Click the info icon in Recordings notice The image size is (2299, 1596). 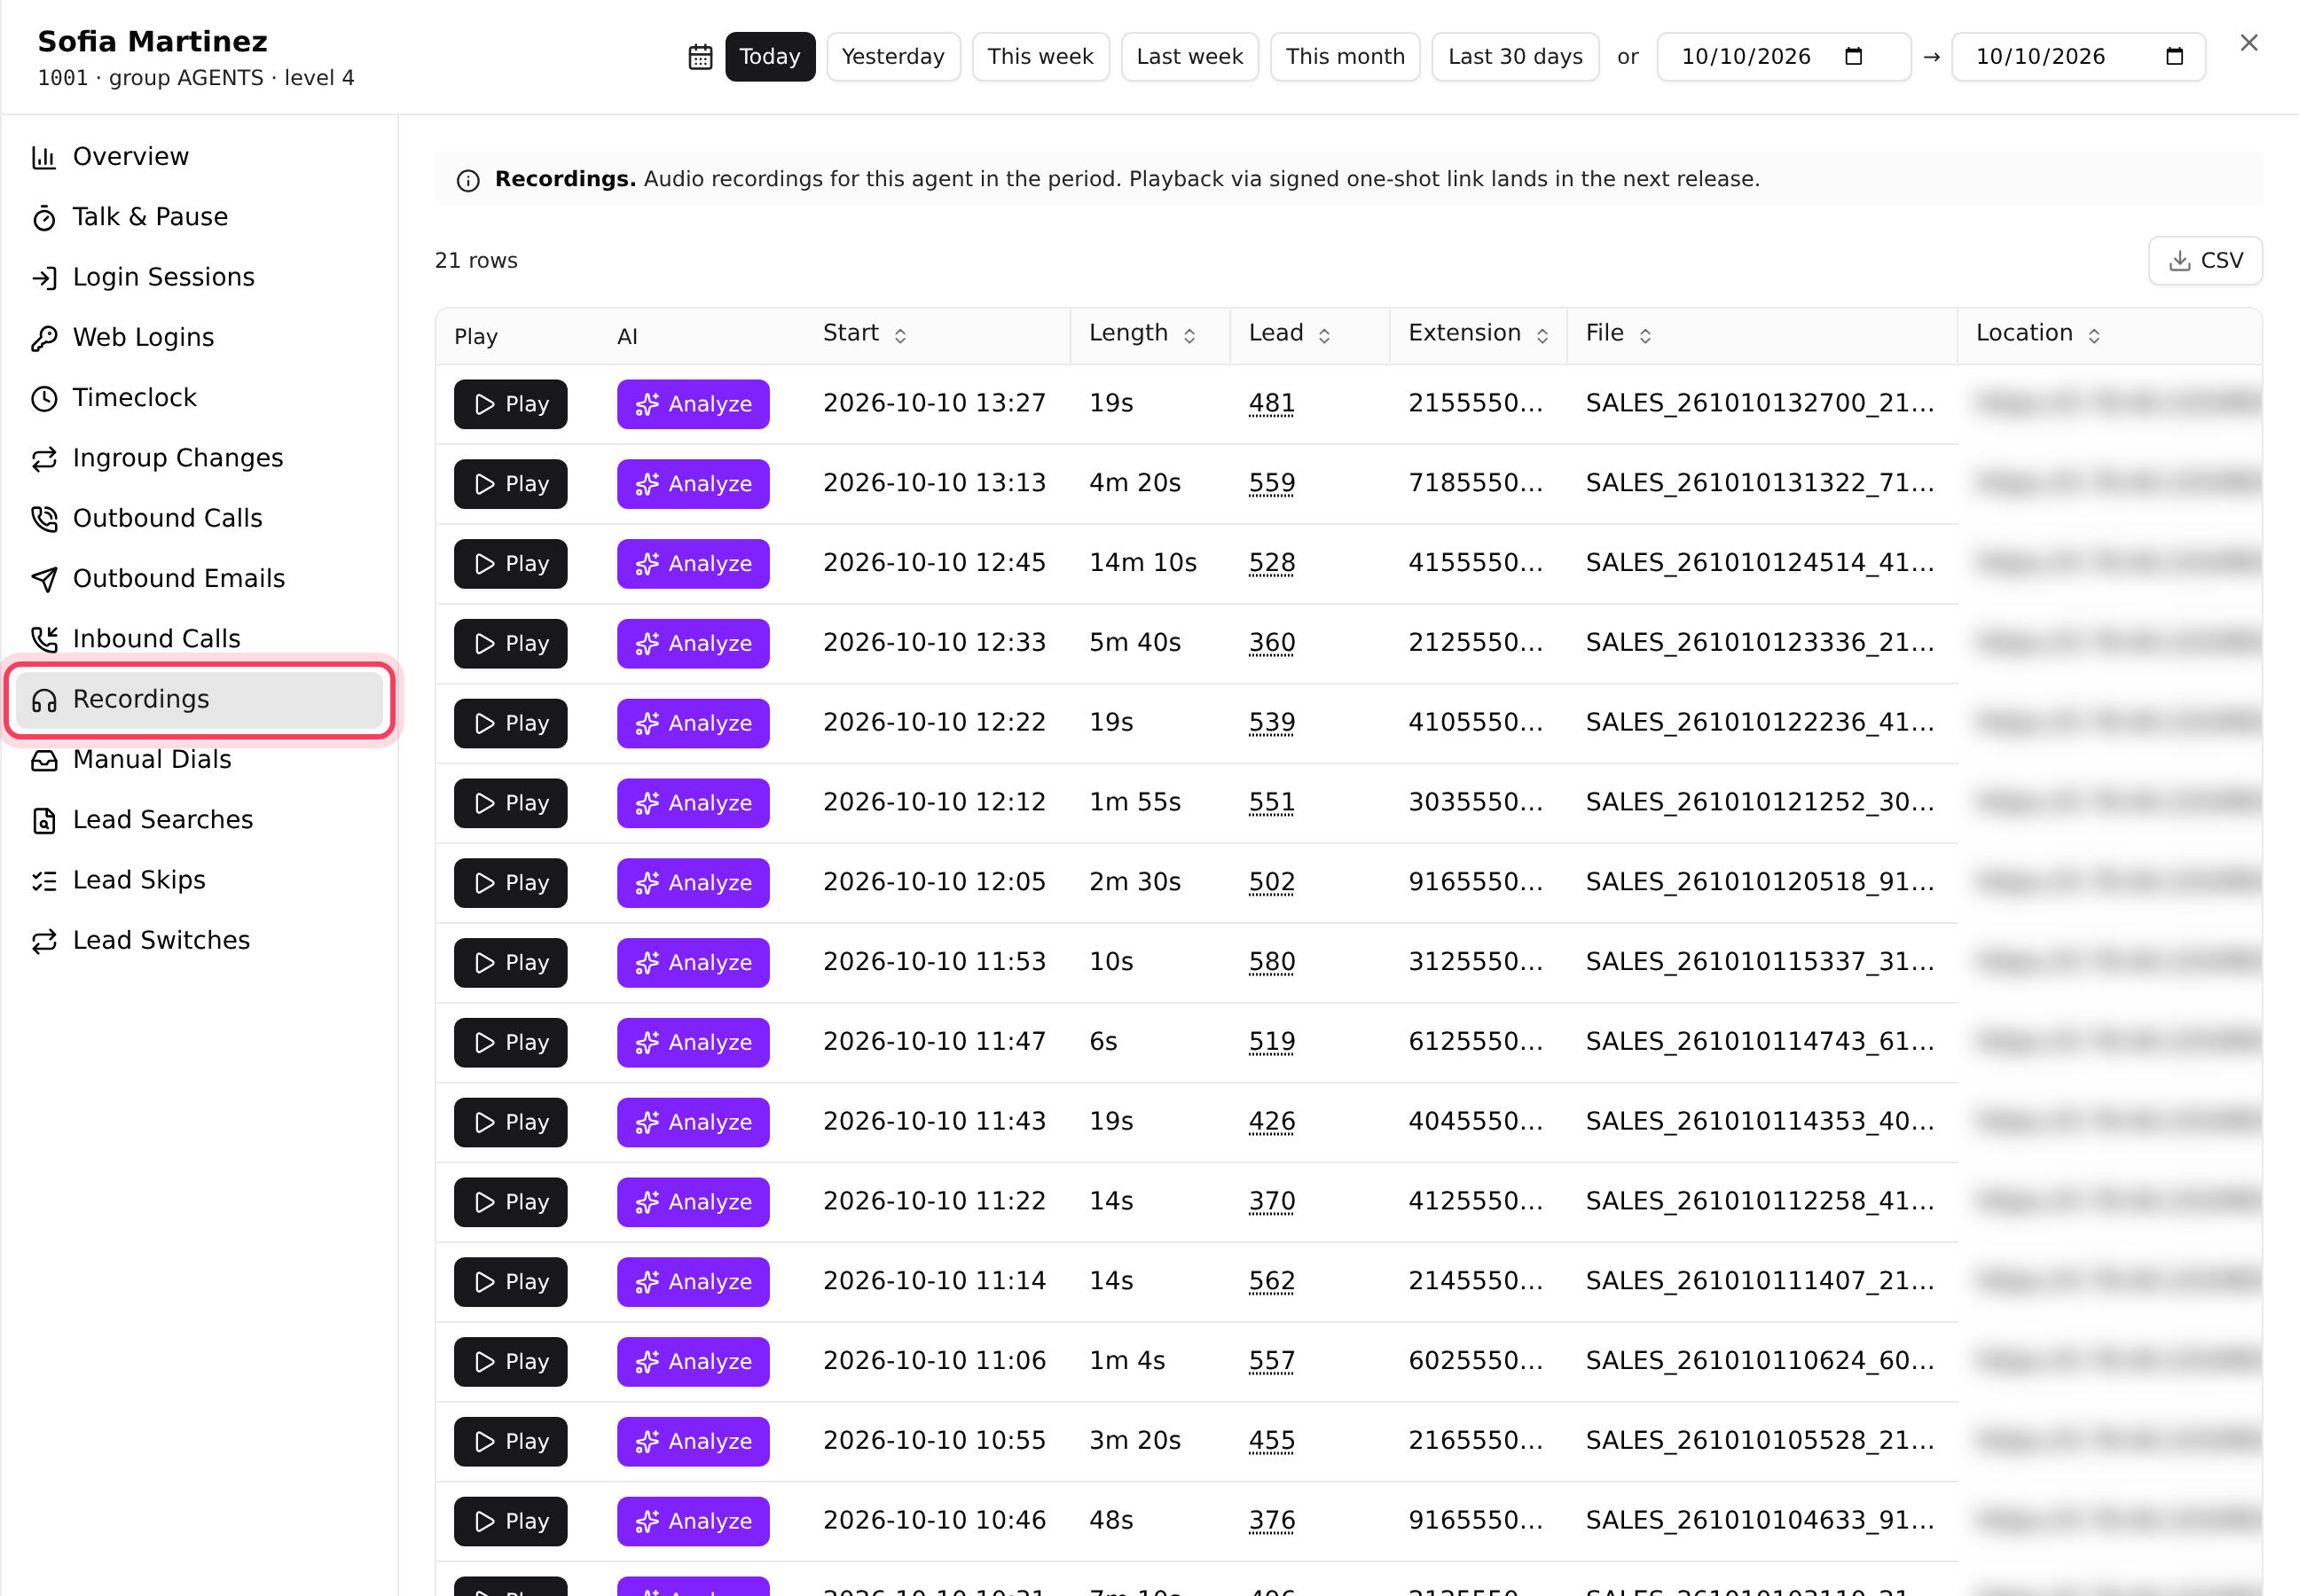(468, 181)
